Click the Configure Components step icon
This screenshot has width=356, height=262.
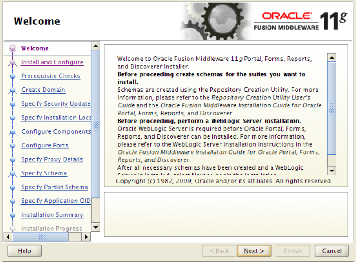point(13,131)
